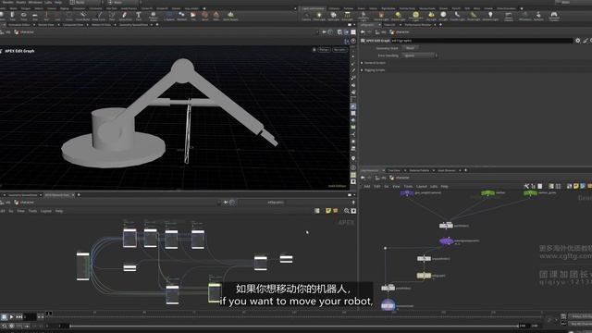Open the Material Palette pane tab
Screen dimensions: 592x333
click(419, 170)
